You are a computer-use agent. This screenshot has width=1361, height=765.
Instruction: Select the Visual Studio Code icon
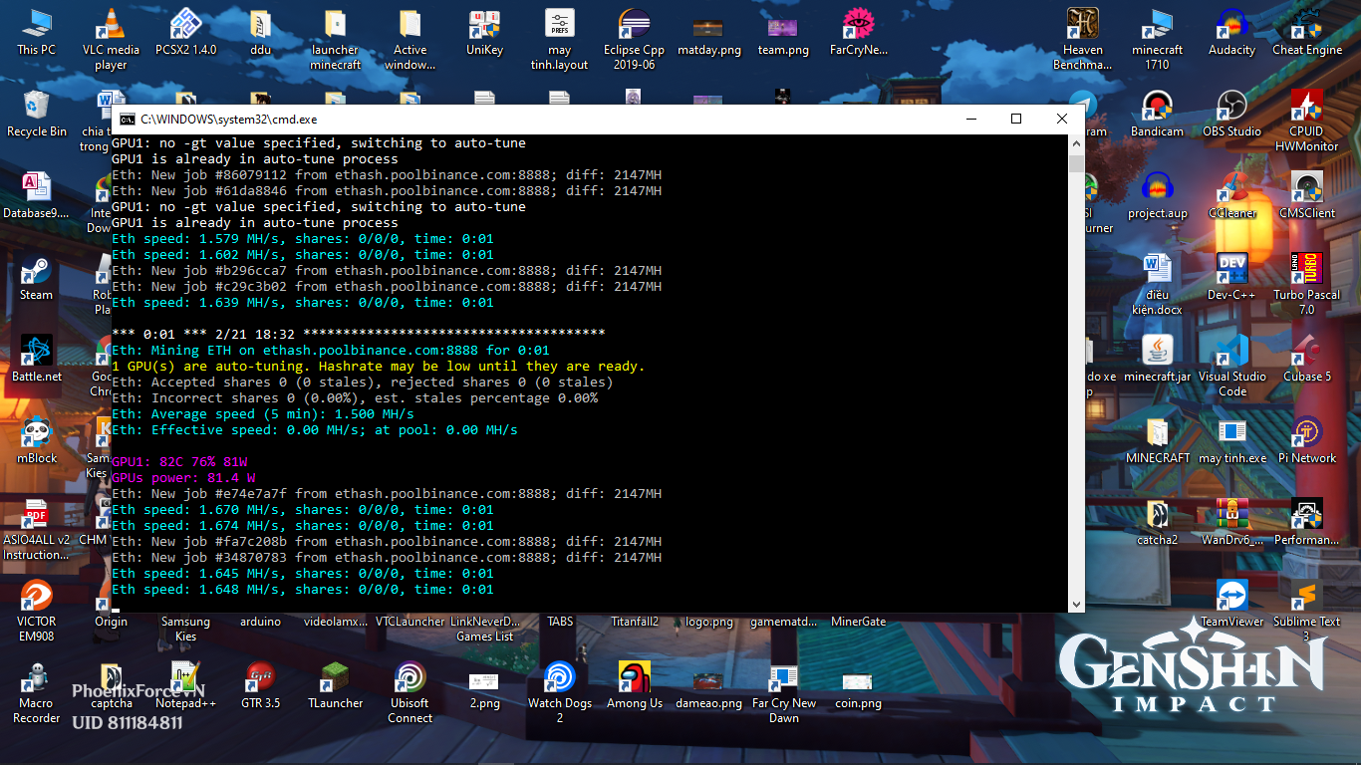(x=1231, y=352)
